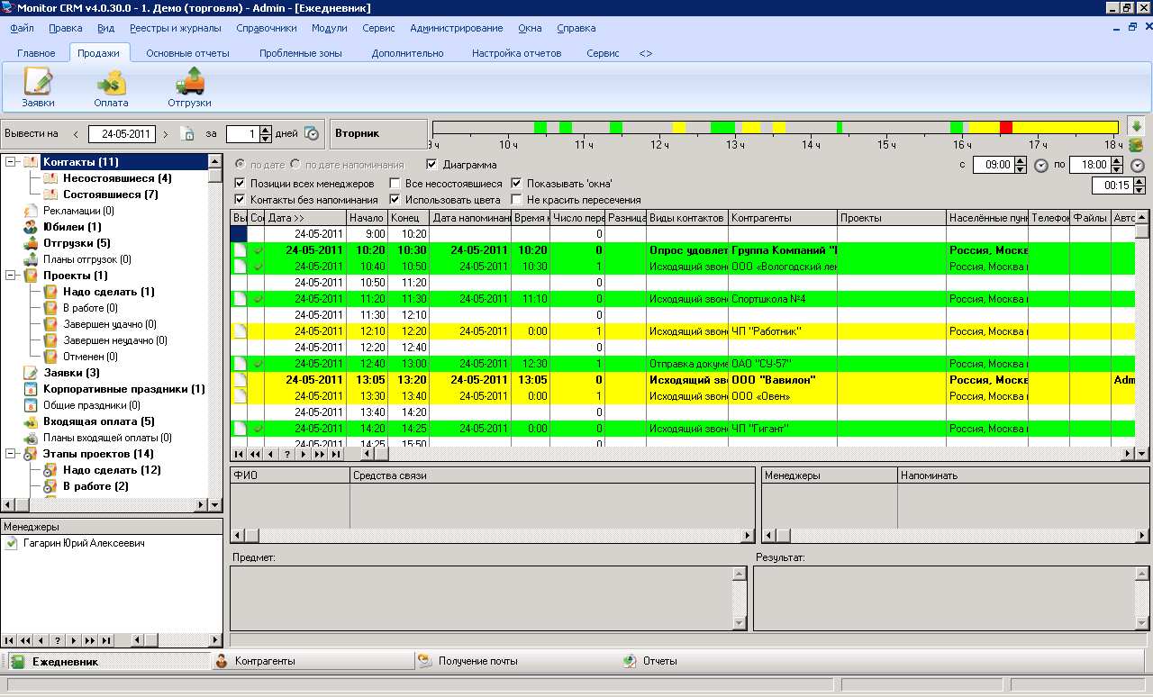
Task: Click clock icon beside 18:00 end time
Action: (x=1138, y=166)
